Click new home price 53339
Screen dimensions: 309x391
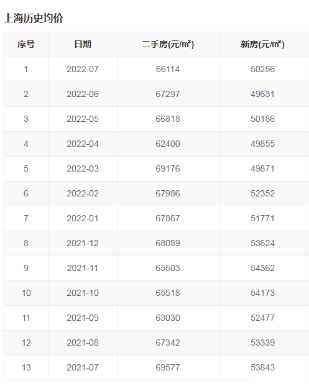coord(262,343)
